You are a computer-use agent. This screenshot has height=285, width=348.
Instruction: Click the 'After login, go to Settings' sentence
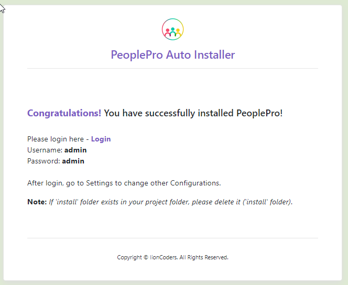(124, 183)
